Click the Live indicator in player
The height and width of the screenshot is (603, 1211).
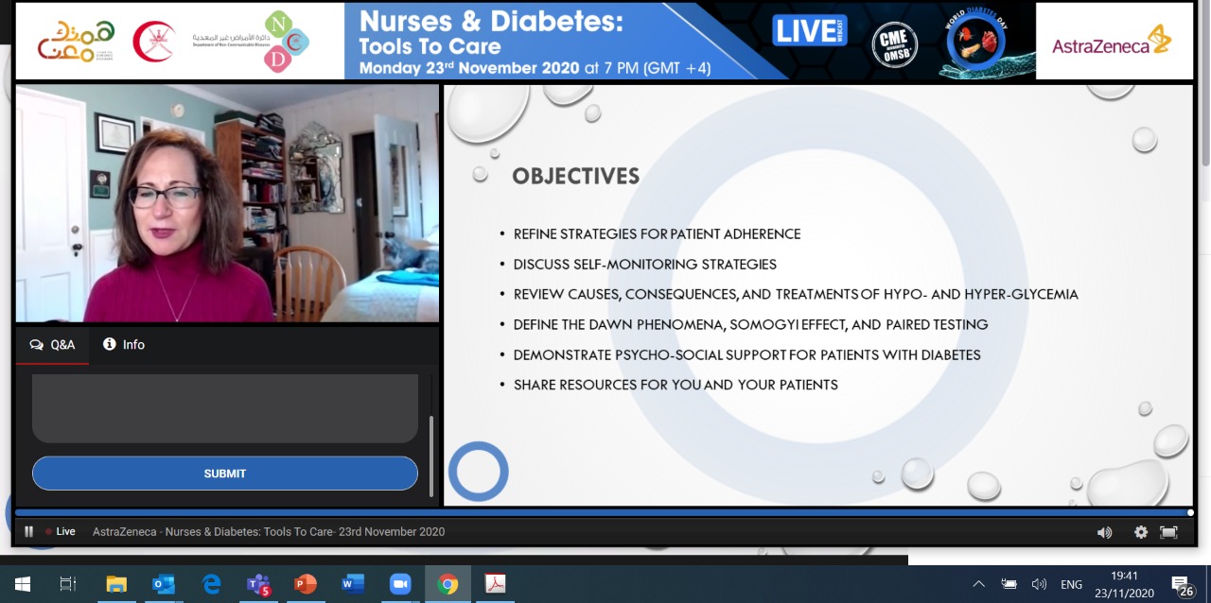click(x=61, y=532)
